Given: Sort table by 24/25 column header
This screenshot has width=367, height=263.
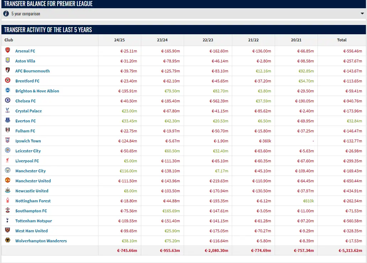Looking at the screenshot, I should coord(119,40).
